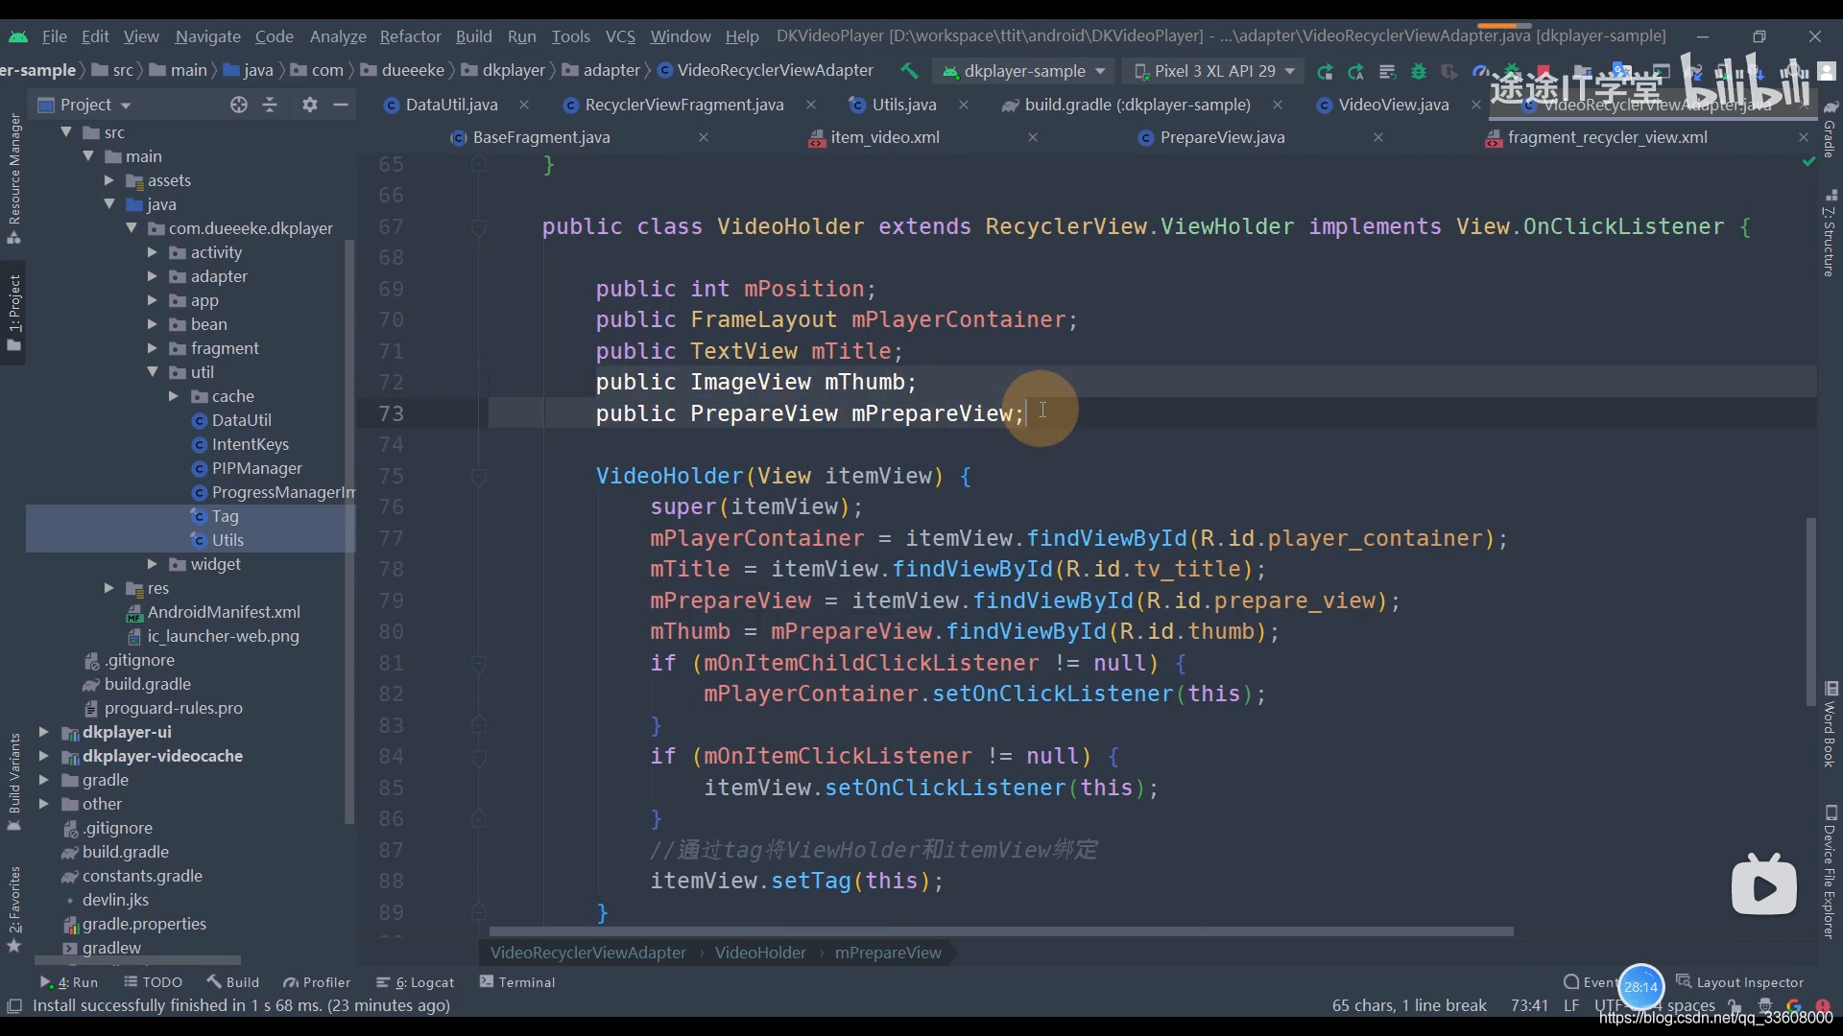Open the Refactor menu
This screenshot has width=1843, height=1036.
tap(410, 36)
